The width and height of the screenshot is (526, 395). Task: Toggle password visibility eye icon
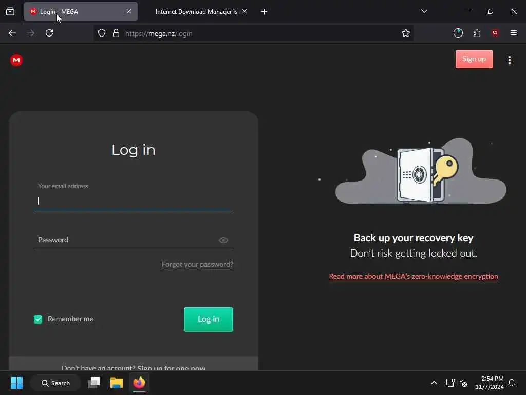223,240
